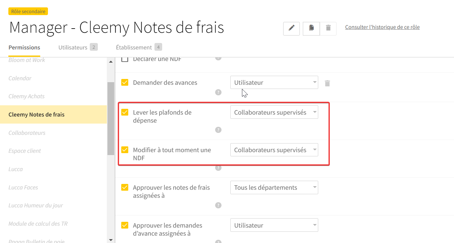Select Bloom at Work in sidebar
The width and height of the screenshot is (454, 243).
[27, 60]
